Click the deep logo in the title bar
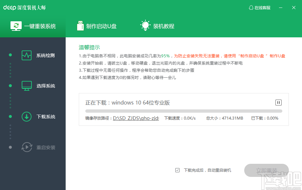Image resolution: width=302 pixels, height=190 pixels. (10, 7)
